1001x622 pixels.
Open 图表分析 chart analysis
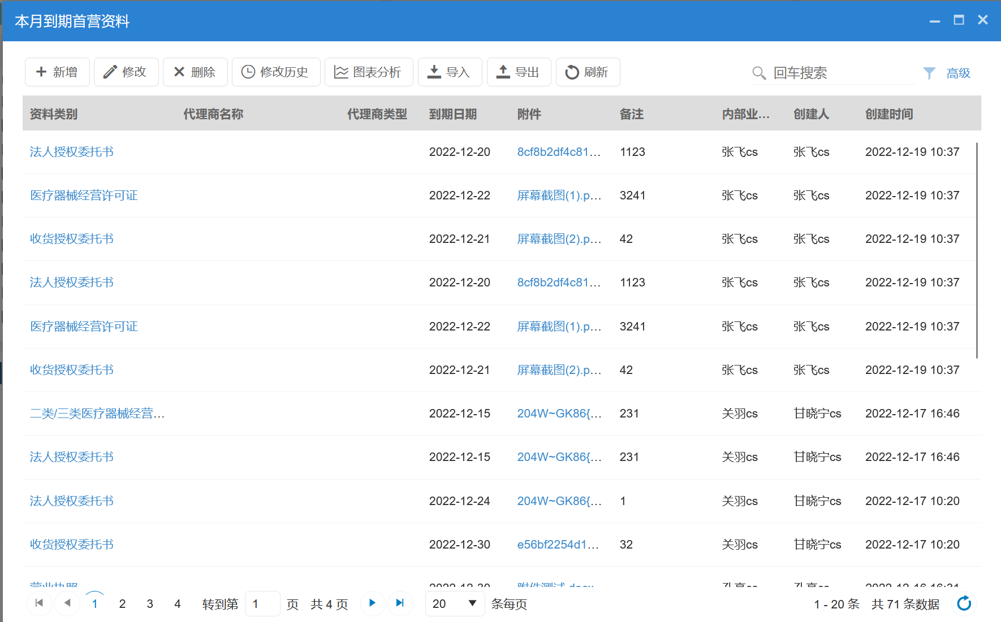tap(369, 72)
